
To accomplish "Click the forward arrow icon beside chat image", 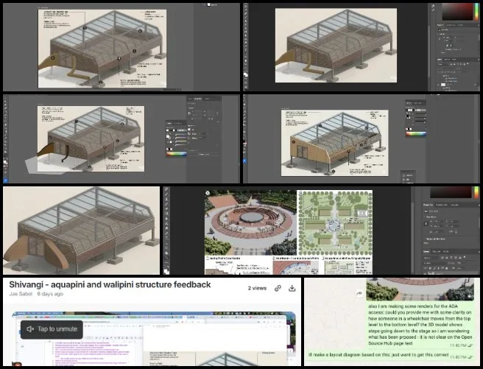I will 359,293.
